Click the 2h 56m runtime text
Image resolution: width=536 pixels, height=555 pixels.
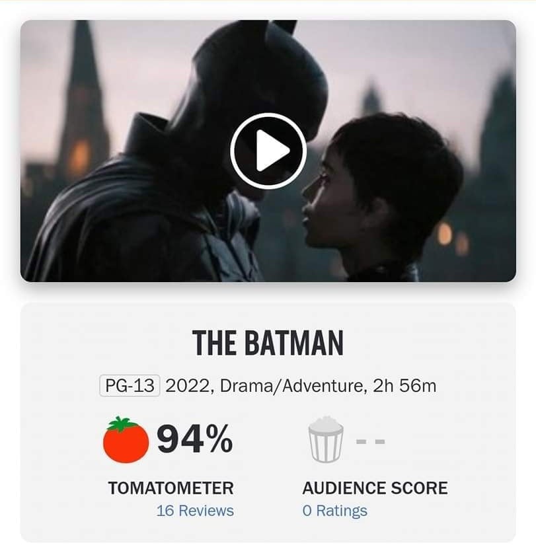coord(404,386)
